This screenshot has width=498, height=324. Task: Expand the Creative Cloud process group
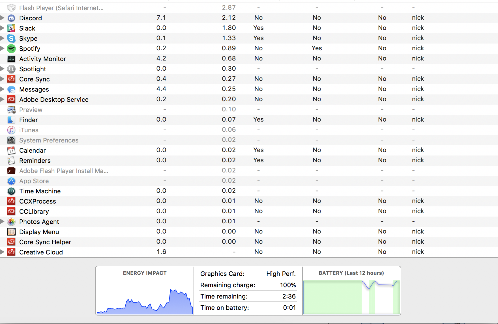click(2, 252)
